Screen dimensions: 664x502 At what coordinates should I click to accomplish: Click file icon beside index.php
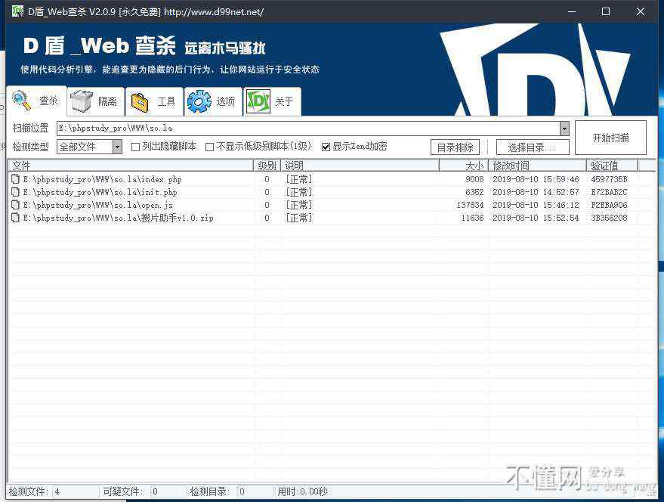15,179
